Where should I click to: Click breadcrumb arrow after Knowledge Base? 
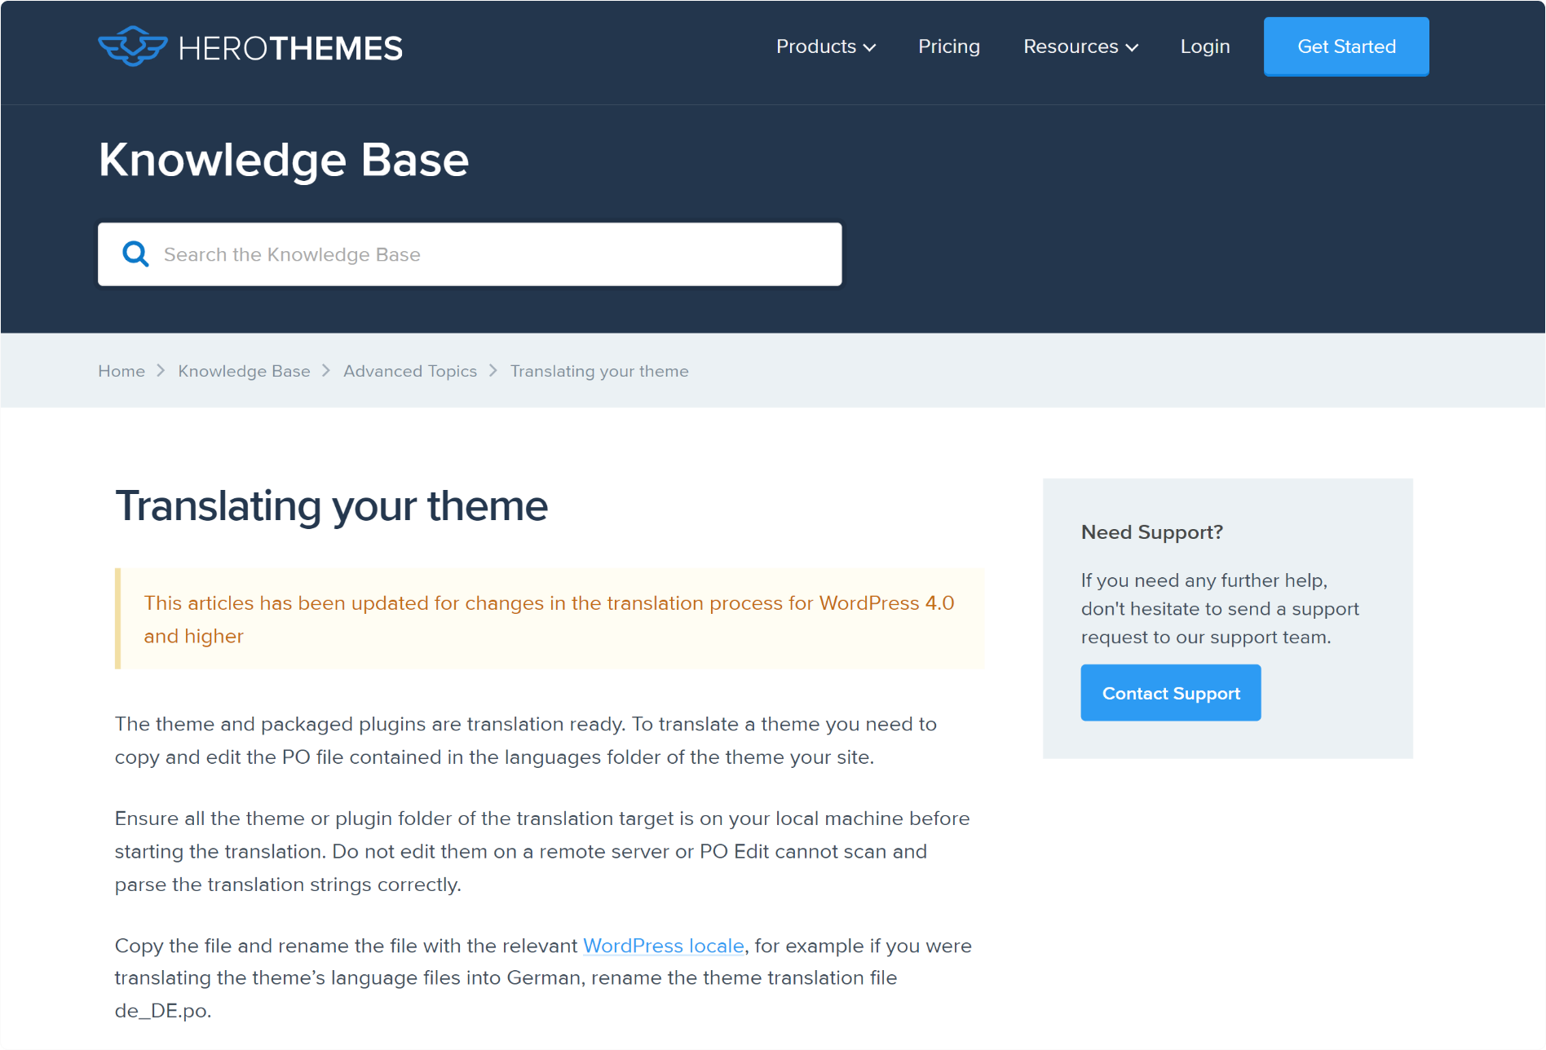click(326, 371)
